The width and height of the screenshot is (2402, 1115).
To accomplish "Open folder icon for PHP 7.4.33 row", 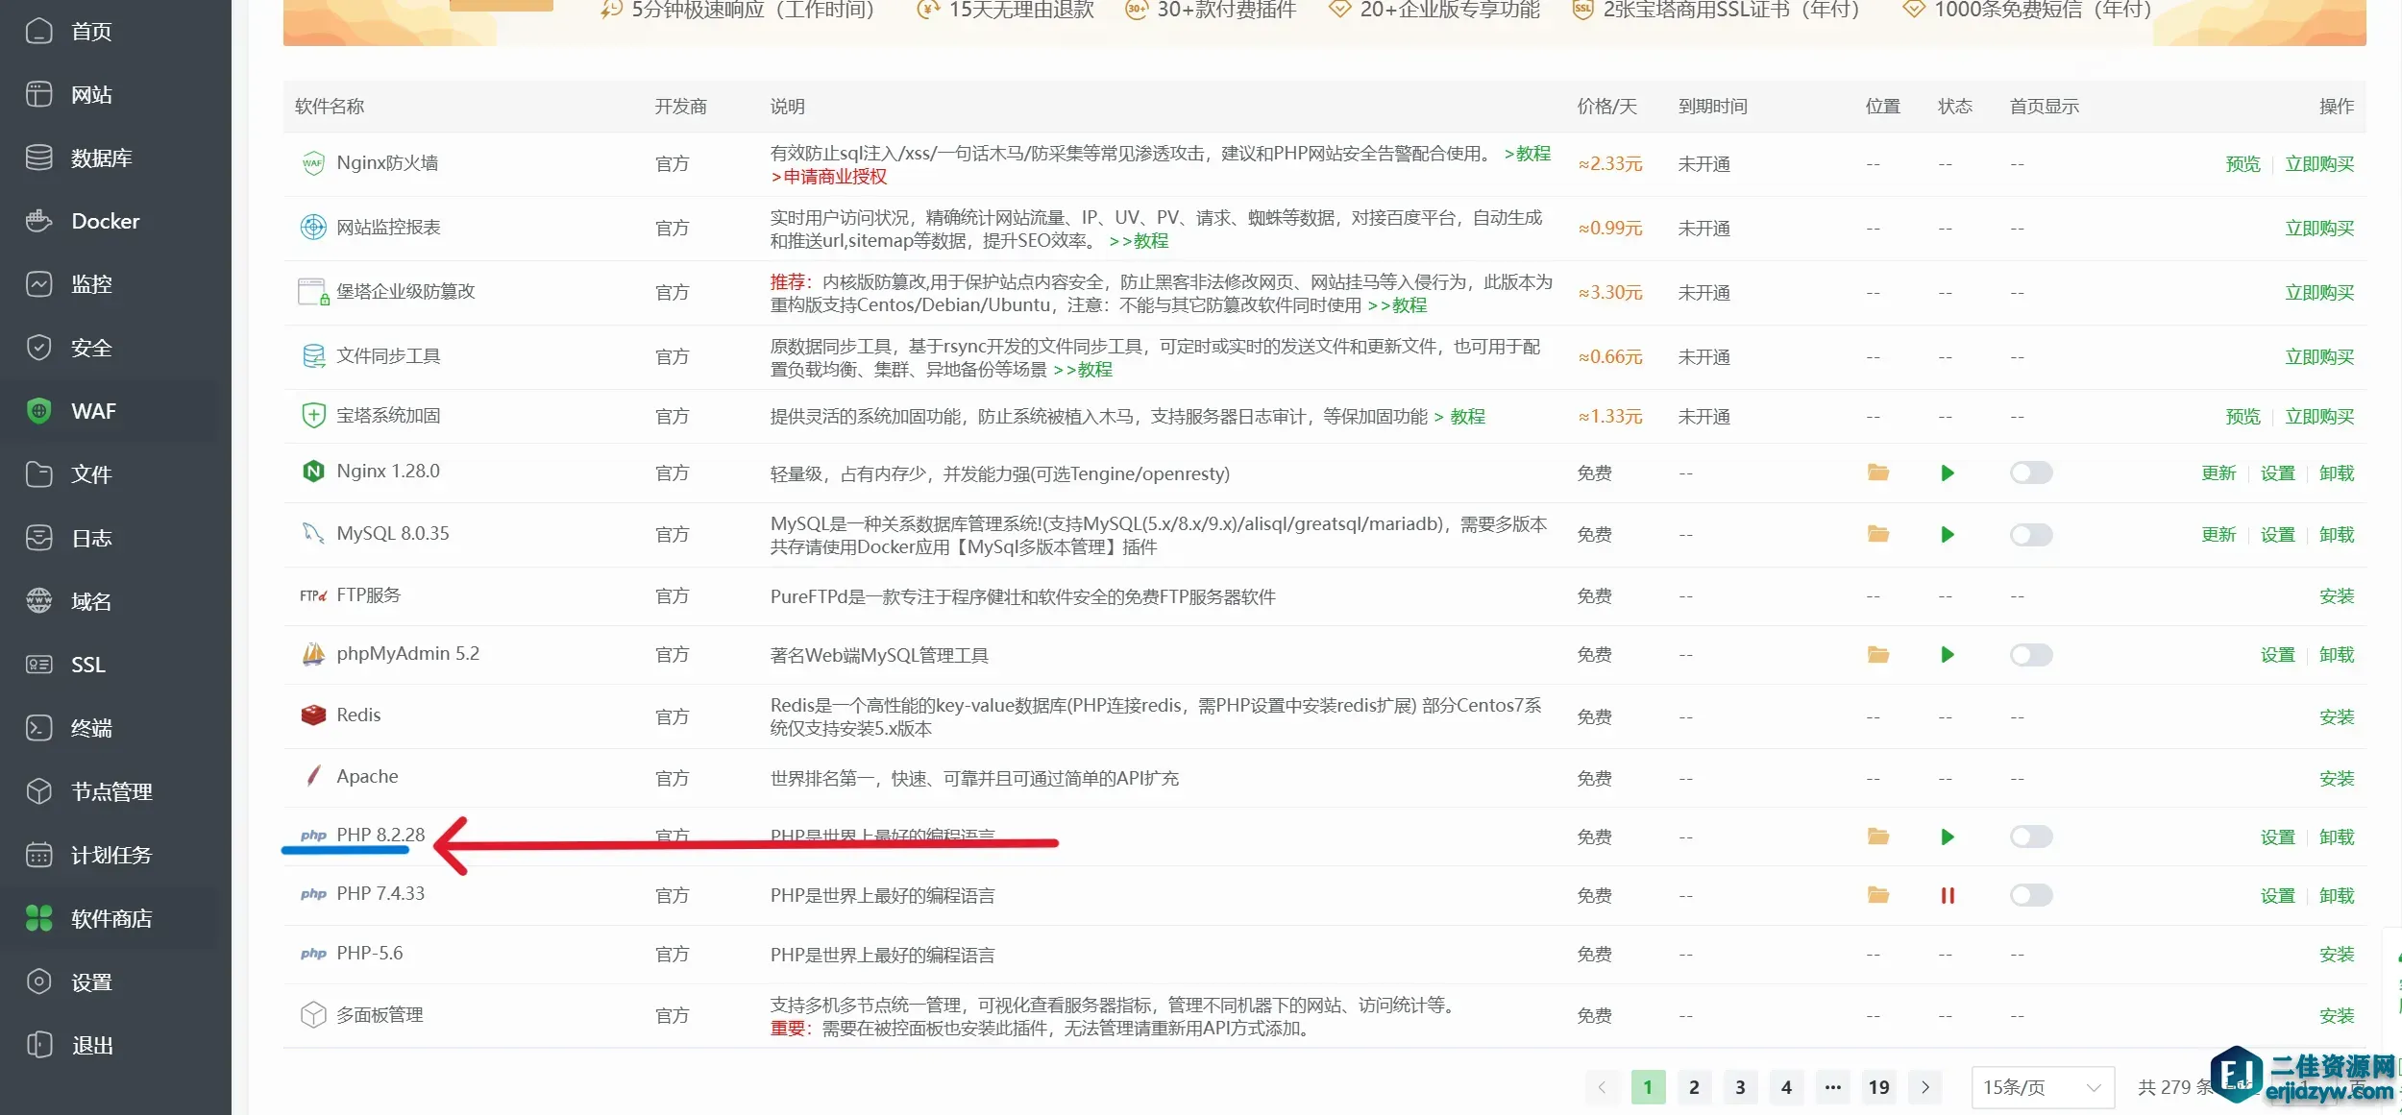I will 1877,895.
